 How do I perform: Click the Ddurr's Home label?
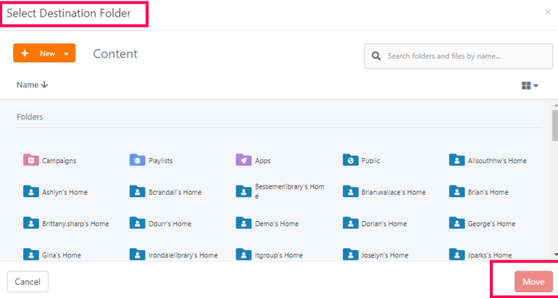[x=170, y=224]
